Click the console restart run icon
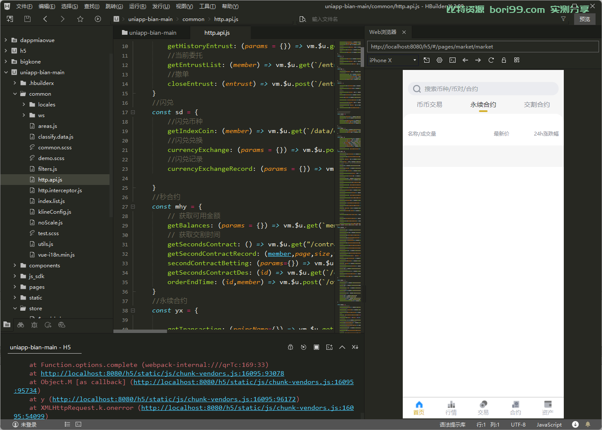This screenshot has width=602, height=430. 304,347
